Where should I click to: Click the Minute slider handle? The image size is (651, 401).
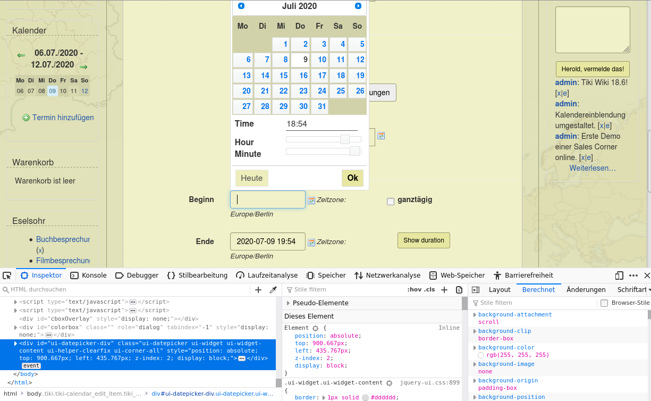pos(354,151)
